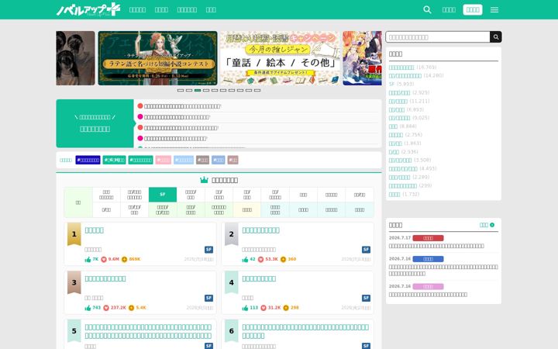Open search via header magnifier icon
The height and width of the screenshot is (349, 558).
click(427, 9)
